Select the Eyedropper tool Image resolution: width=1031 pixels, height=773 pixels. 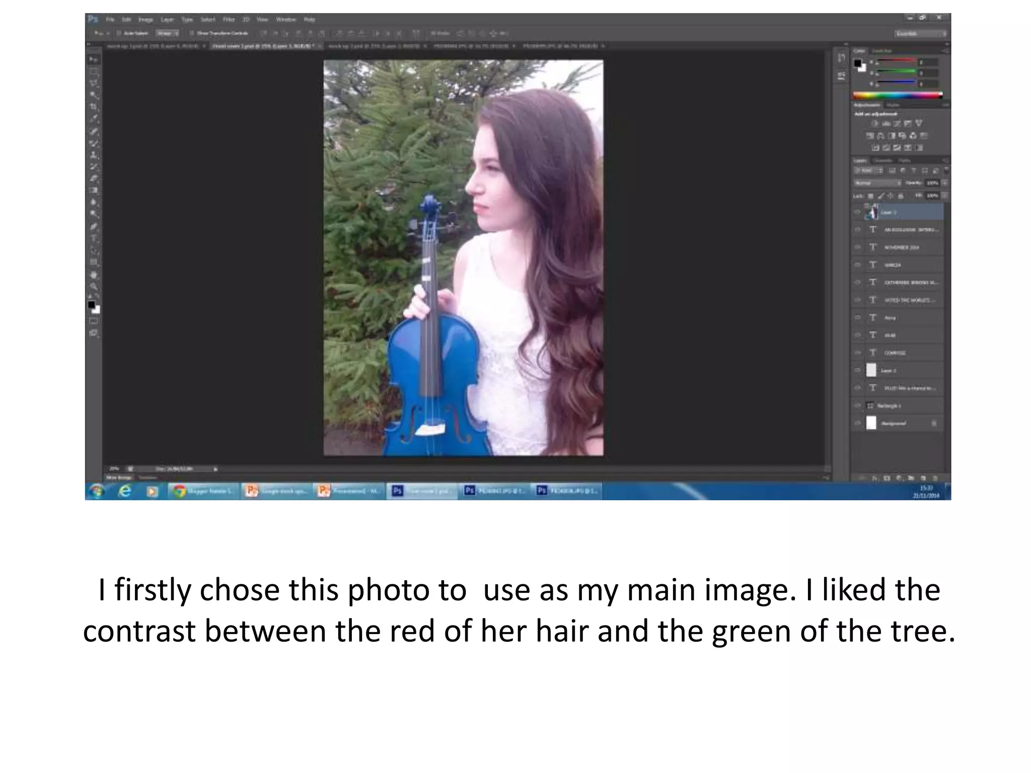pyautogui.click(x=94, y=119)
